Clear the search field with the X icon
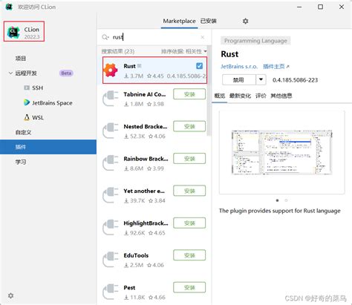The width and height of the screenshot is (352, 305). click(x=203, y=37)
